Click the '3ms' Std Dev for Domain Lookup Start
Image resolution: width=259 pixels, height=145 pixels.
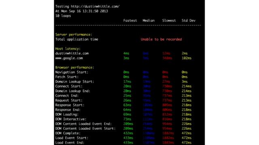point(185,81)
